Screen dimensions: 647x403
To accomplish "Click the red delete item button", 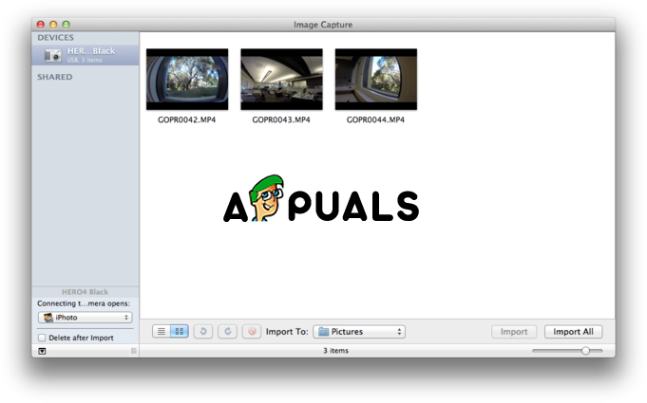I will (x=252, y=331).
